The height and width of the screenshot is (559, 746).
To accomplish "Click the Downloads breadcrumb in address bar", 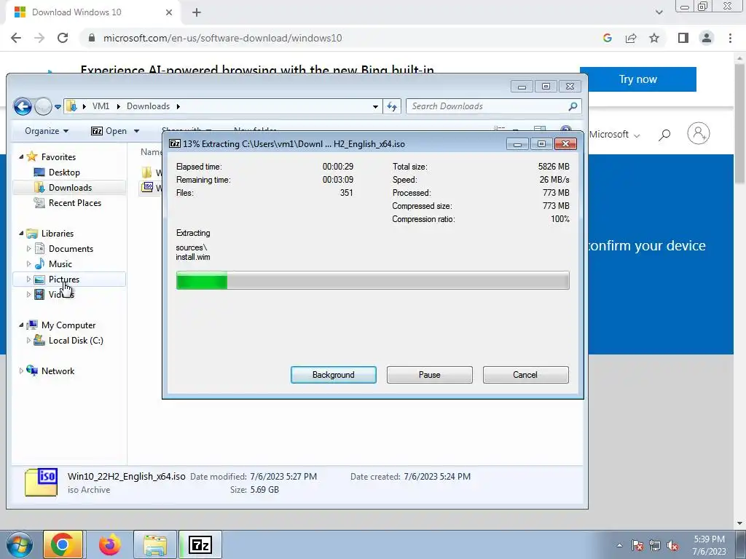I will point(148,106).
